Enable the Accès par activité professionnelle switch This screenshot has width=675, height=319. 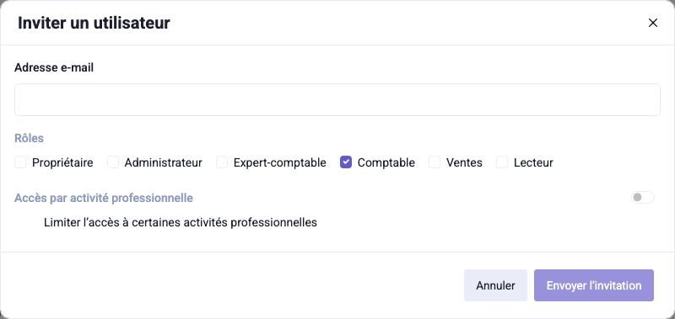[x=642, y=198]
